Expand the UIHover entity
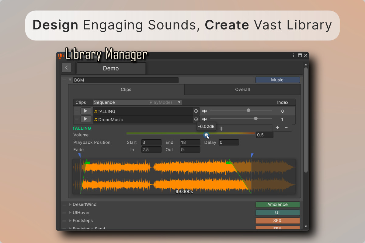 [x=70, y=213]
